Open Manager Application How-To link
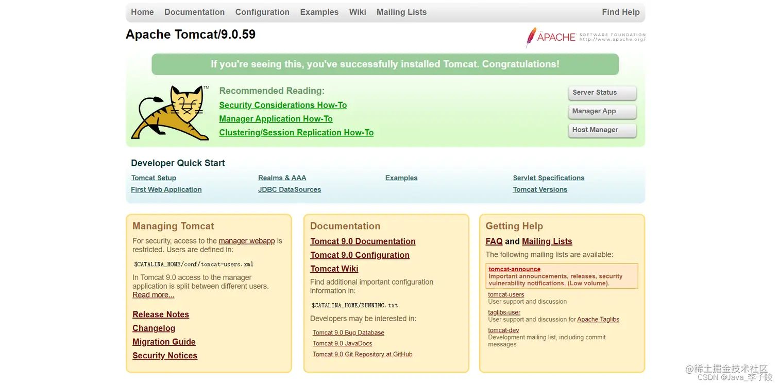779x385 pixels. point(276,119)
